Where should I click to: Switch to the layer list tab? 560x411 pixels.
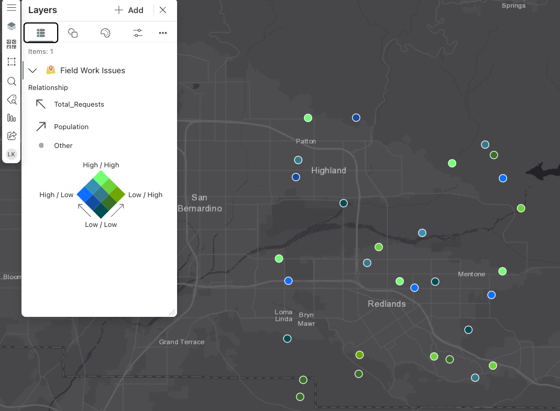41,33
